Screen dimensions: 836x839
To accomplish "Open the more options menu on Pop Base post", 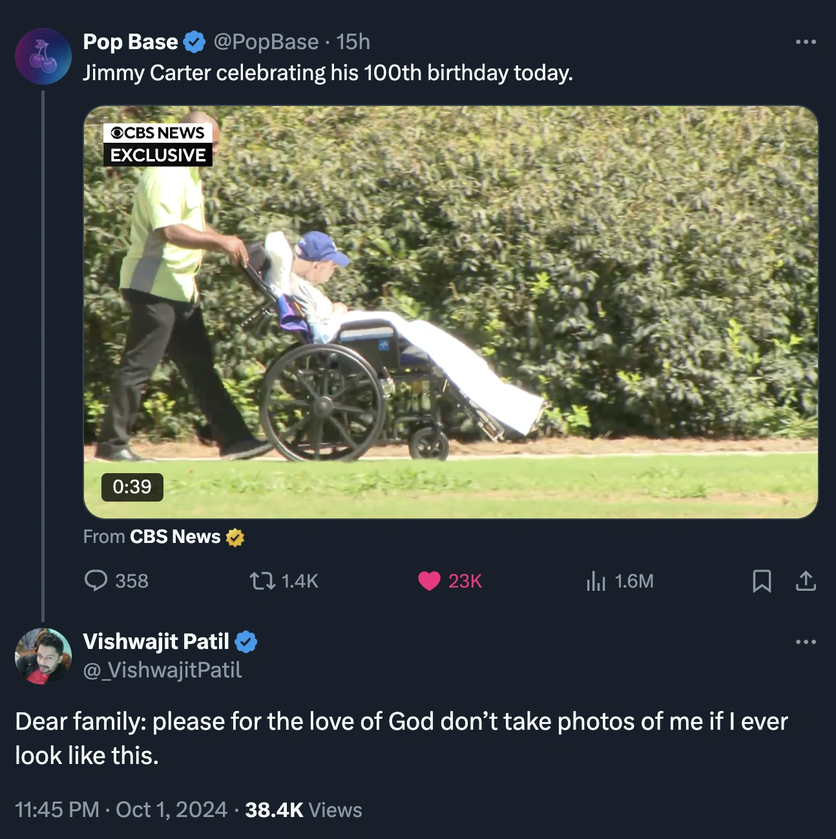I will (x=806, y=42).
